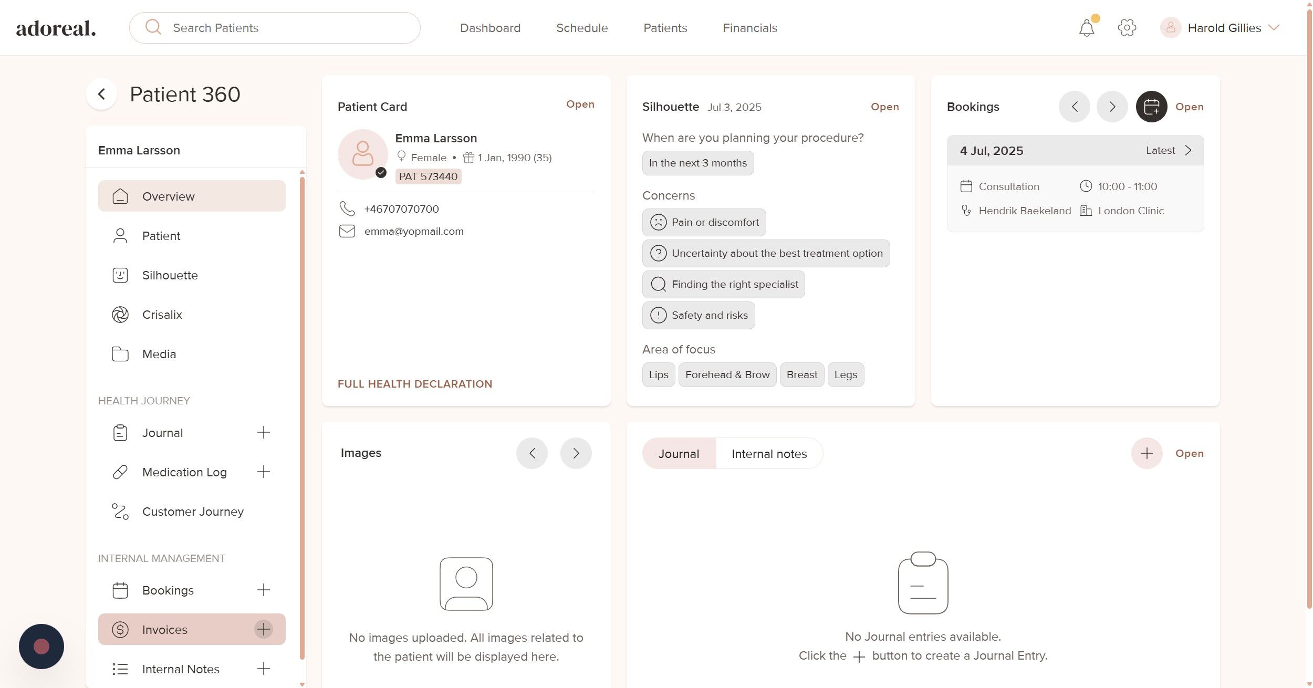Click the FULL HEALTH DECLARATION link
The width and height of the screenshot is (1313, 688).
click(414, 384)
